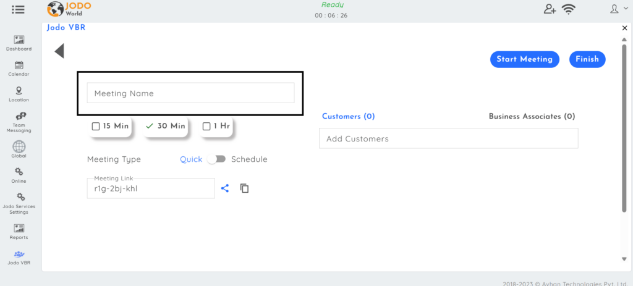Toggle the 30 Min duration option

pyautogui.click(x=166, y=126)
